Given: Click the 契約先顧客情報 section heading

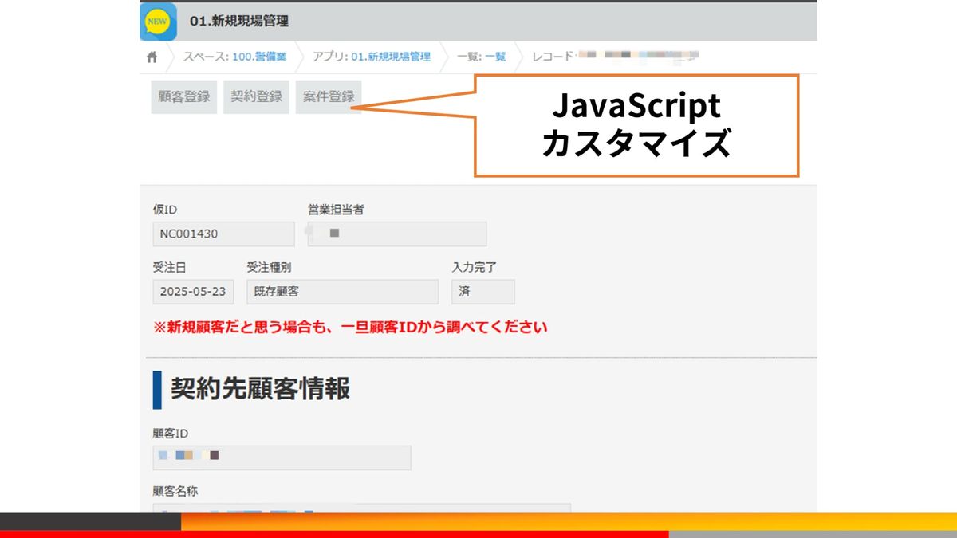Looking at the screenshot, I should click(x=260, y=389).
